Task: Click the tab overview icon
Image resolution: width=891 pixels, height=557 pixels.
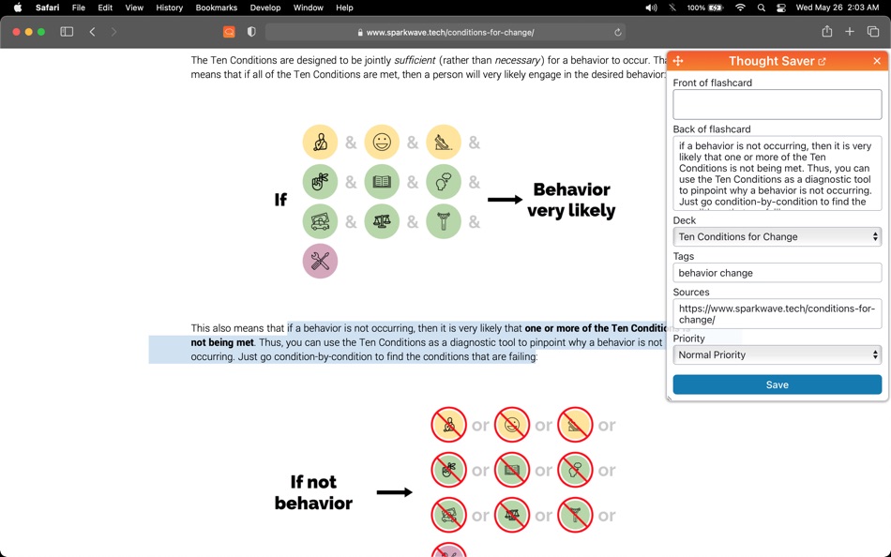Action: pyautogui.click(x=873, y=31)
